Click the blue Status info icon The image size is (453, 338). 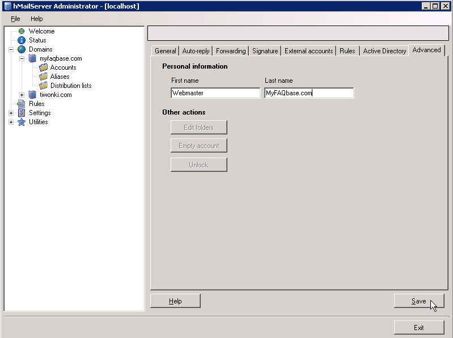[x=22, y=40]
